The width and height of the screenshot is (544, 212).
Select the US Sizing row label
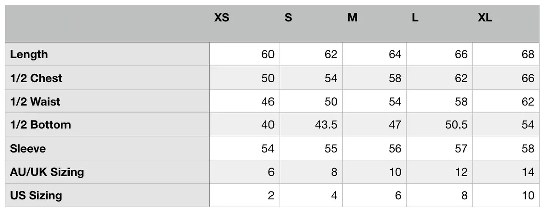(x=36, y=196)
